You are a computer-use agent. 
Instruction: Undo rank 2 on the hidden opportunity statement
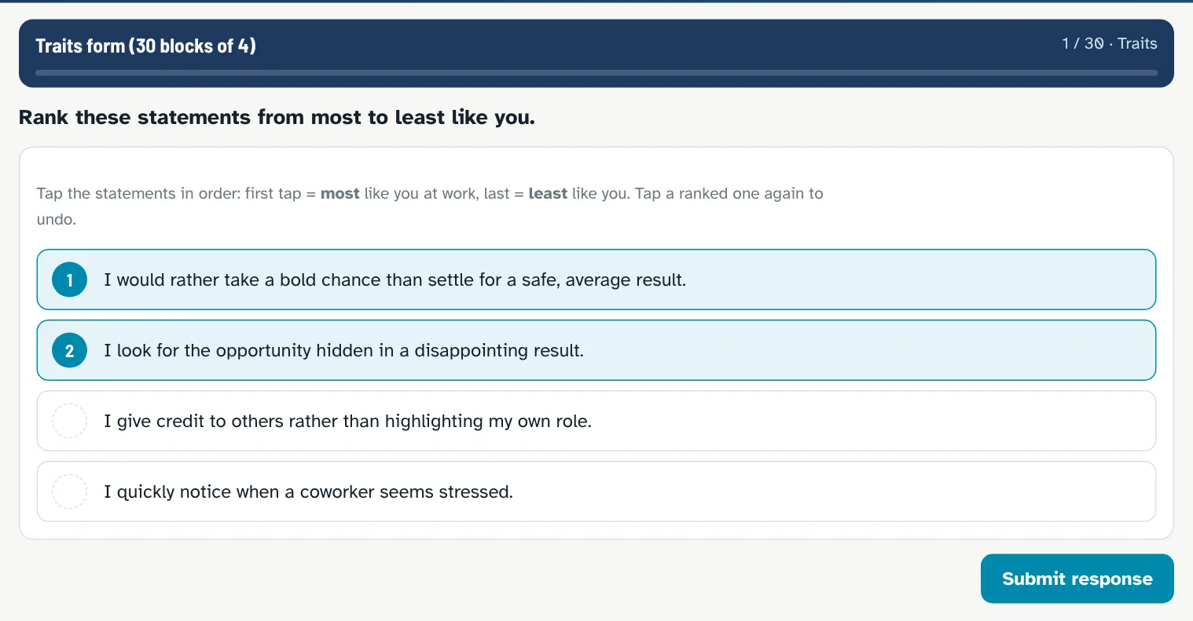(596, 350)
